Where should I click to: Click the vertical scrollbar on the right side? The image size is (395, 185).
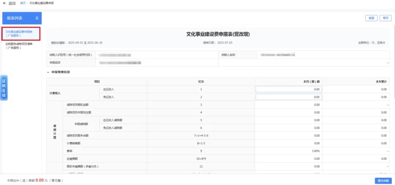point(393,73)
